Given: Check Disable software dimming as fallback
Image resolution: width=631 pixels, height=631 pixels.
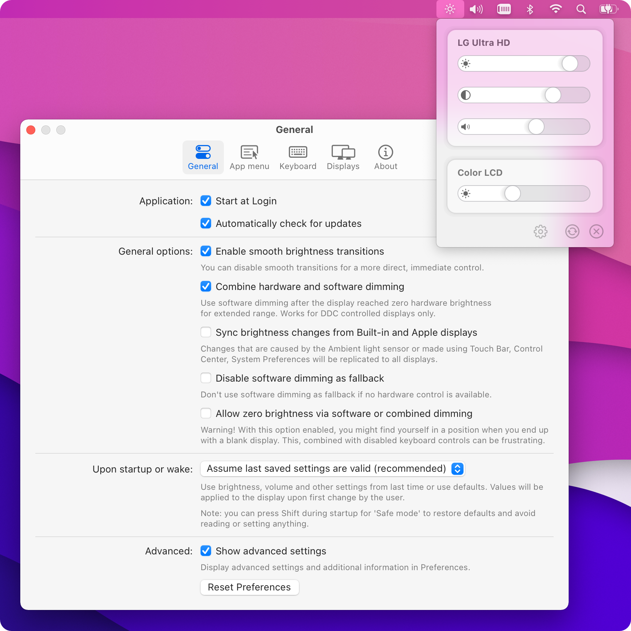Looking at the screenshot, I should (206, 378).
